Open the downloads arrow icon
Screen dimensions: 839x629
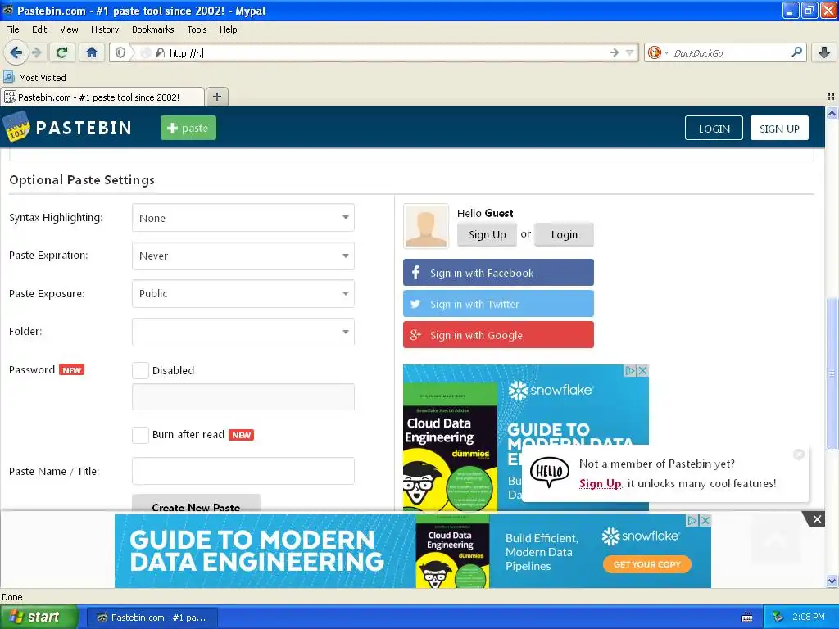click(x=824, y=52)
